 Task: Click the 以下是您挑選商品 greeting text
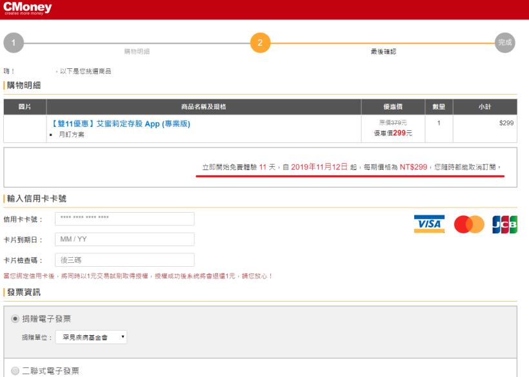pos(85,71)
